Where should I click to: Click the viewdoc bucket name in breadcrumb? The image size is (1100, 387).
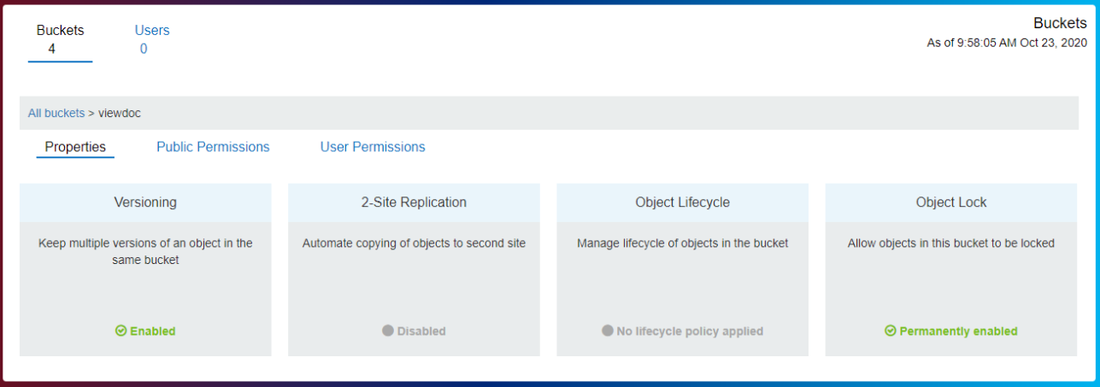click(x=120, y=113)
